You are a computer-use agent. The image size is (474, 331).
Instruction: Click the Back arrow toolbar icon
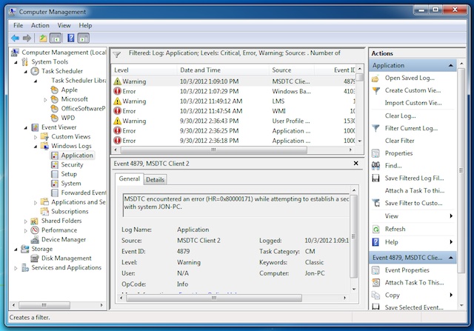pyautogui.click(x=15, y=38)
